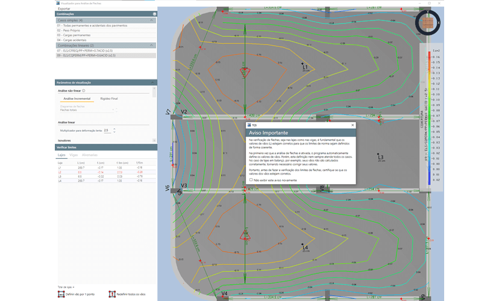The width and height of the screenshot is (499, 301).
Task: Click the round icon on Combinações header
Action: pos(154,13)
